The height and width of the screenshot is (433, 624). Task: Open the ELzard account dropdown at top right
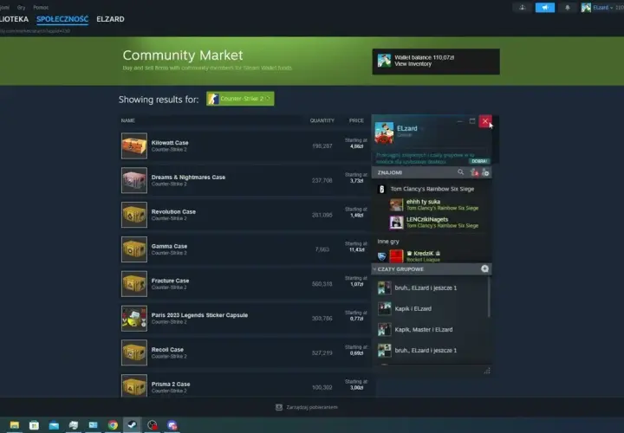(602, 7)
